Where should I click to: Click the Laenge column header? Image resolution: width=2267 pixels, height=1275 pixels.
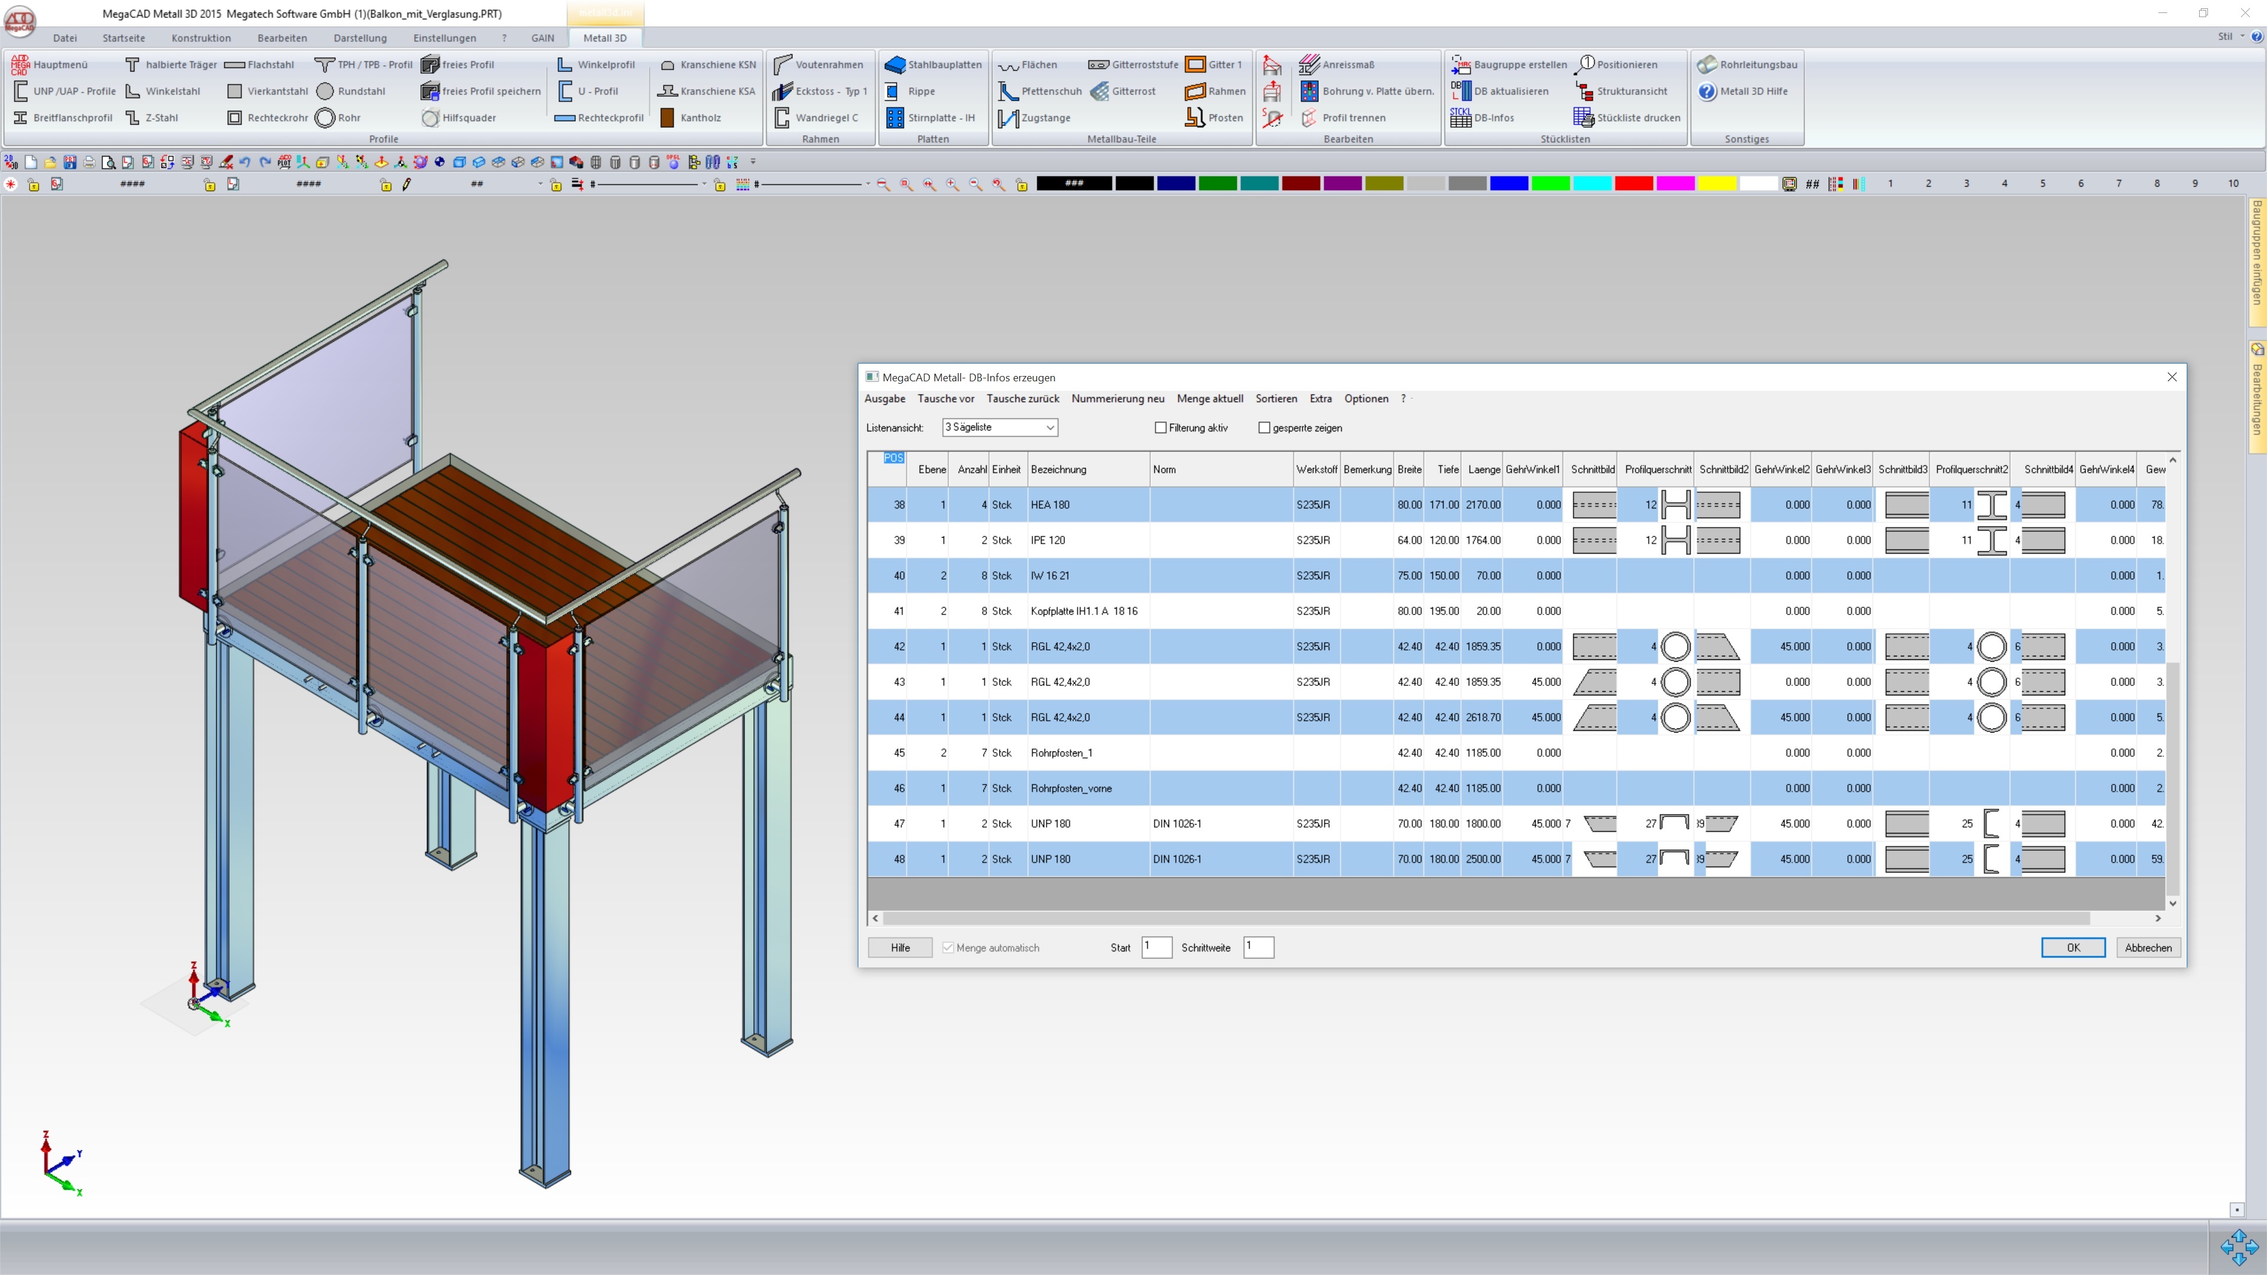1482,469
